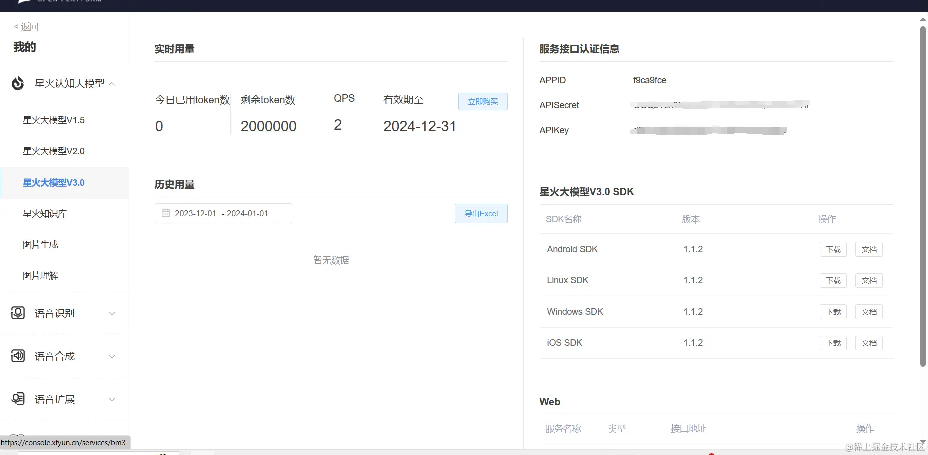Click the 语音扩展 sidebar label
Viewport: 928px width, 455px height.
pyautogui.click(x=55, y=399)
